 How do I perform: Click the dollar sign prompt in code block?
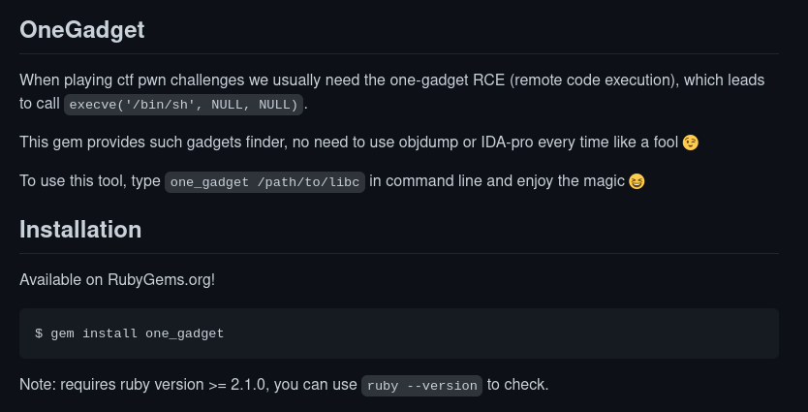[x=39, y=333]
